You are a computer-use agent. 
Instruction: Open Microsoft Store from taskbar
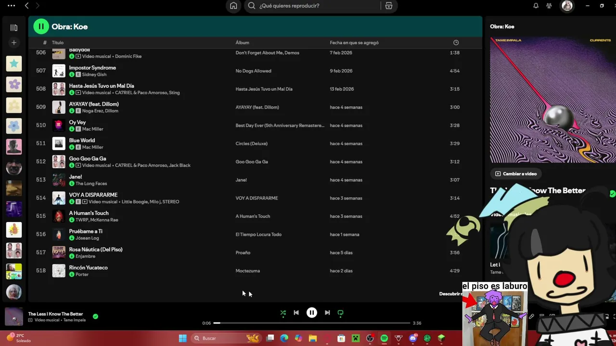click(x=341, y=338)
